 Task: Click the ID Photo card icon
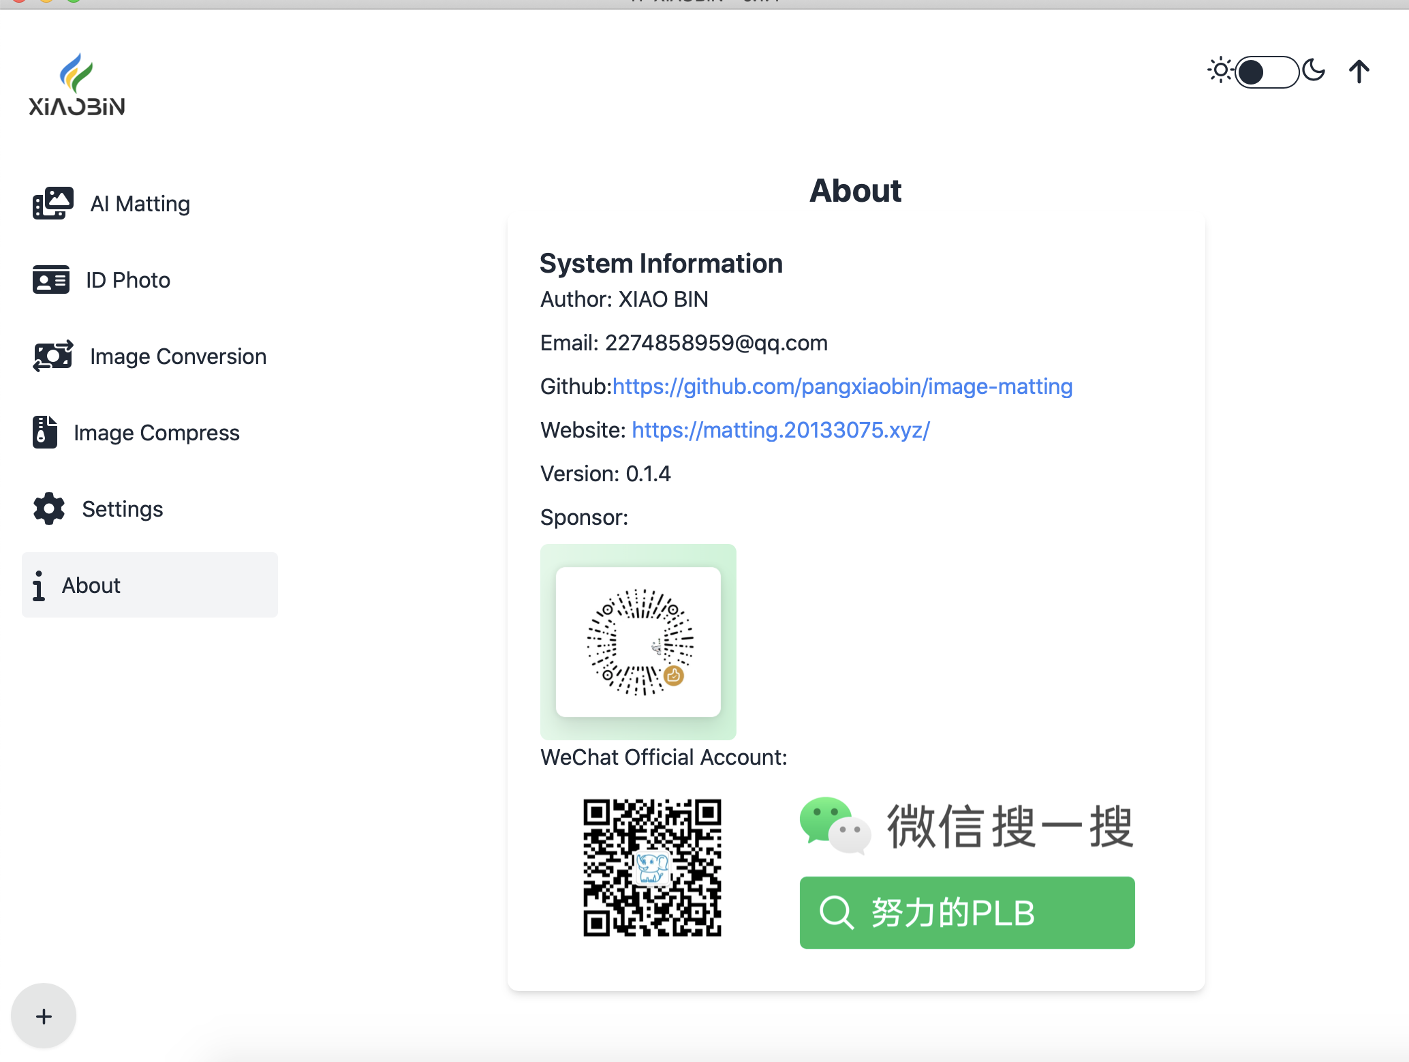coord(51,279)
